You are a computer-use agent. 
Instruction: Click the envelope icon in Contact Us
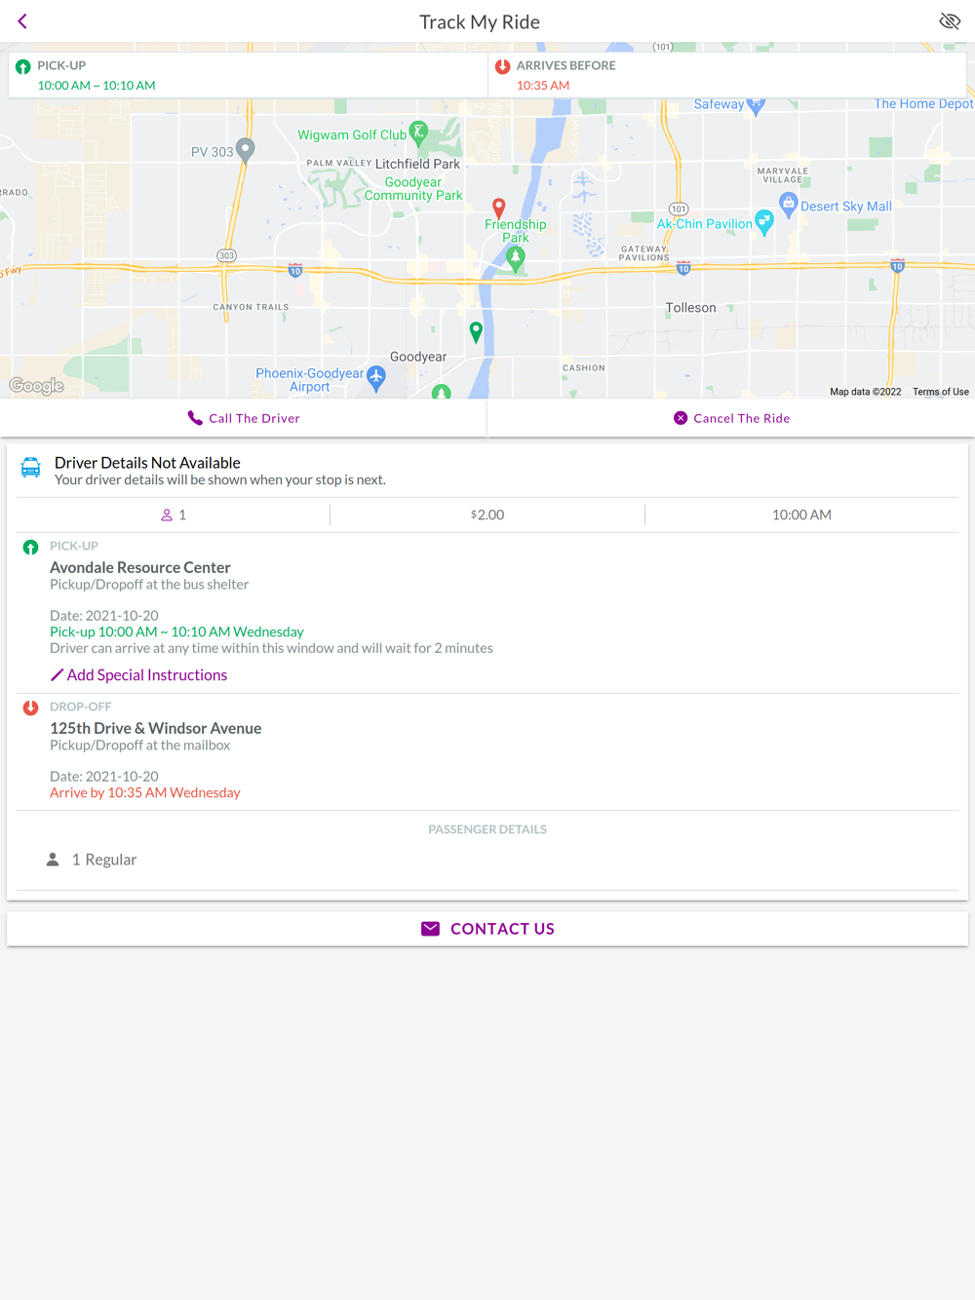pos(430,929)
